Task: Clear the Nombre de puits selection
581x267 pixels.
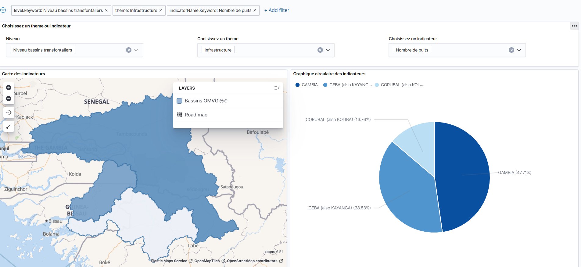Action: click(x=511, y=50)
